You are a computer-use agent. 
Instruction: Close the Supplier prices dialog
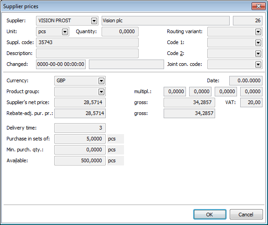click(258, 6)
